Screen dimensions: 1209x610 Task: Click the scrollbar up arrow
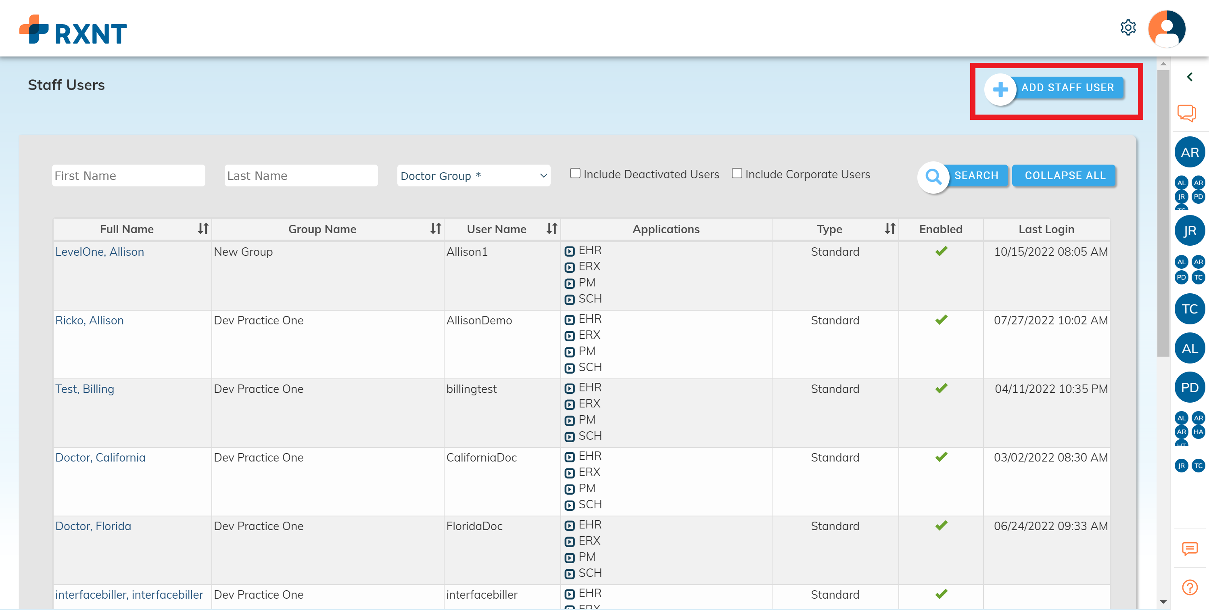[1163, 64]
